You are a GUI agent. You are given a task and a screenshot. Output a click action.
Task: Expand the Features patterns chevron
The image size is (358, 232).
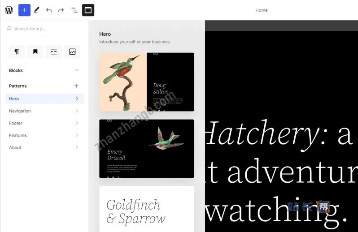[77, 135]
